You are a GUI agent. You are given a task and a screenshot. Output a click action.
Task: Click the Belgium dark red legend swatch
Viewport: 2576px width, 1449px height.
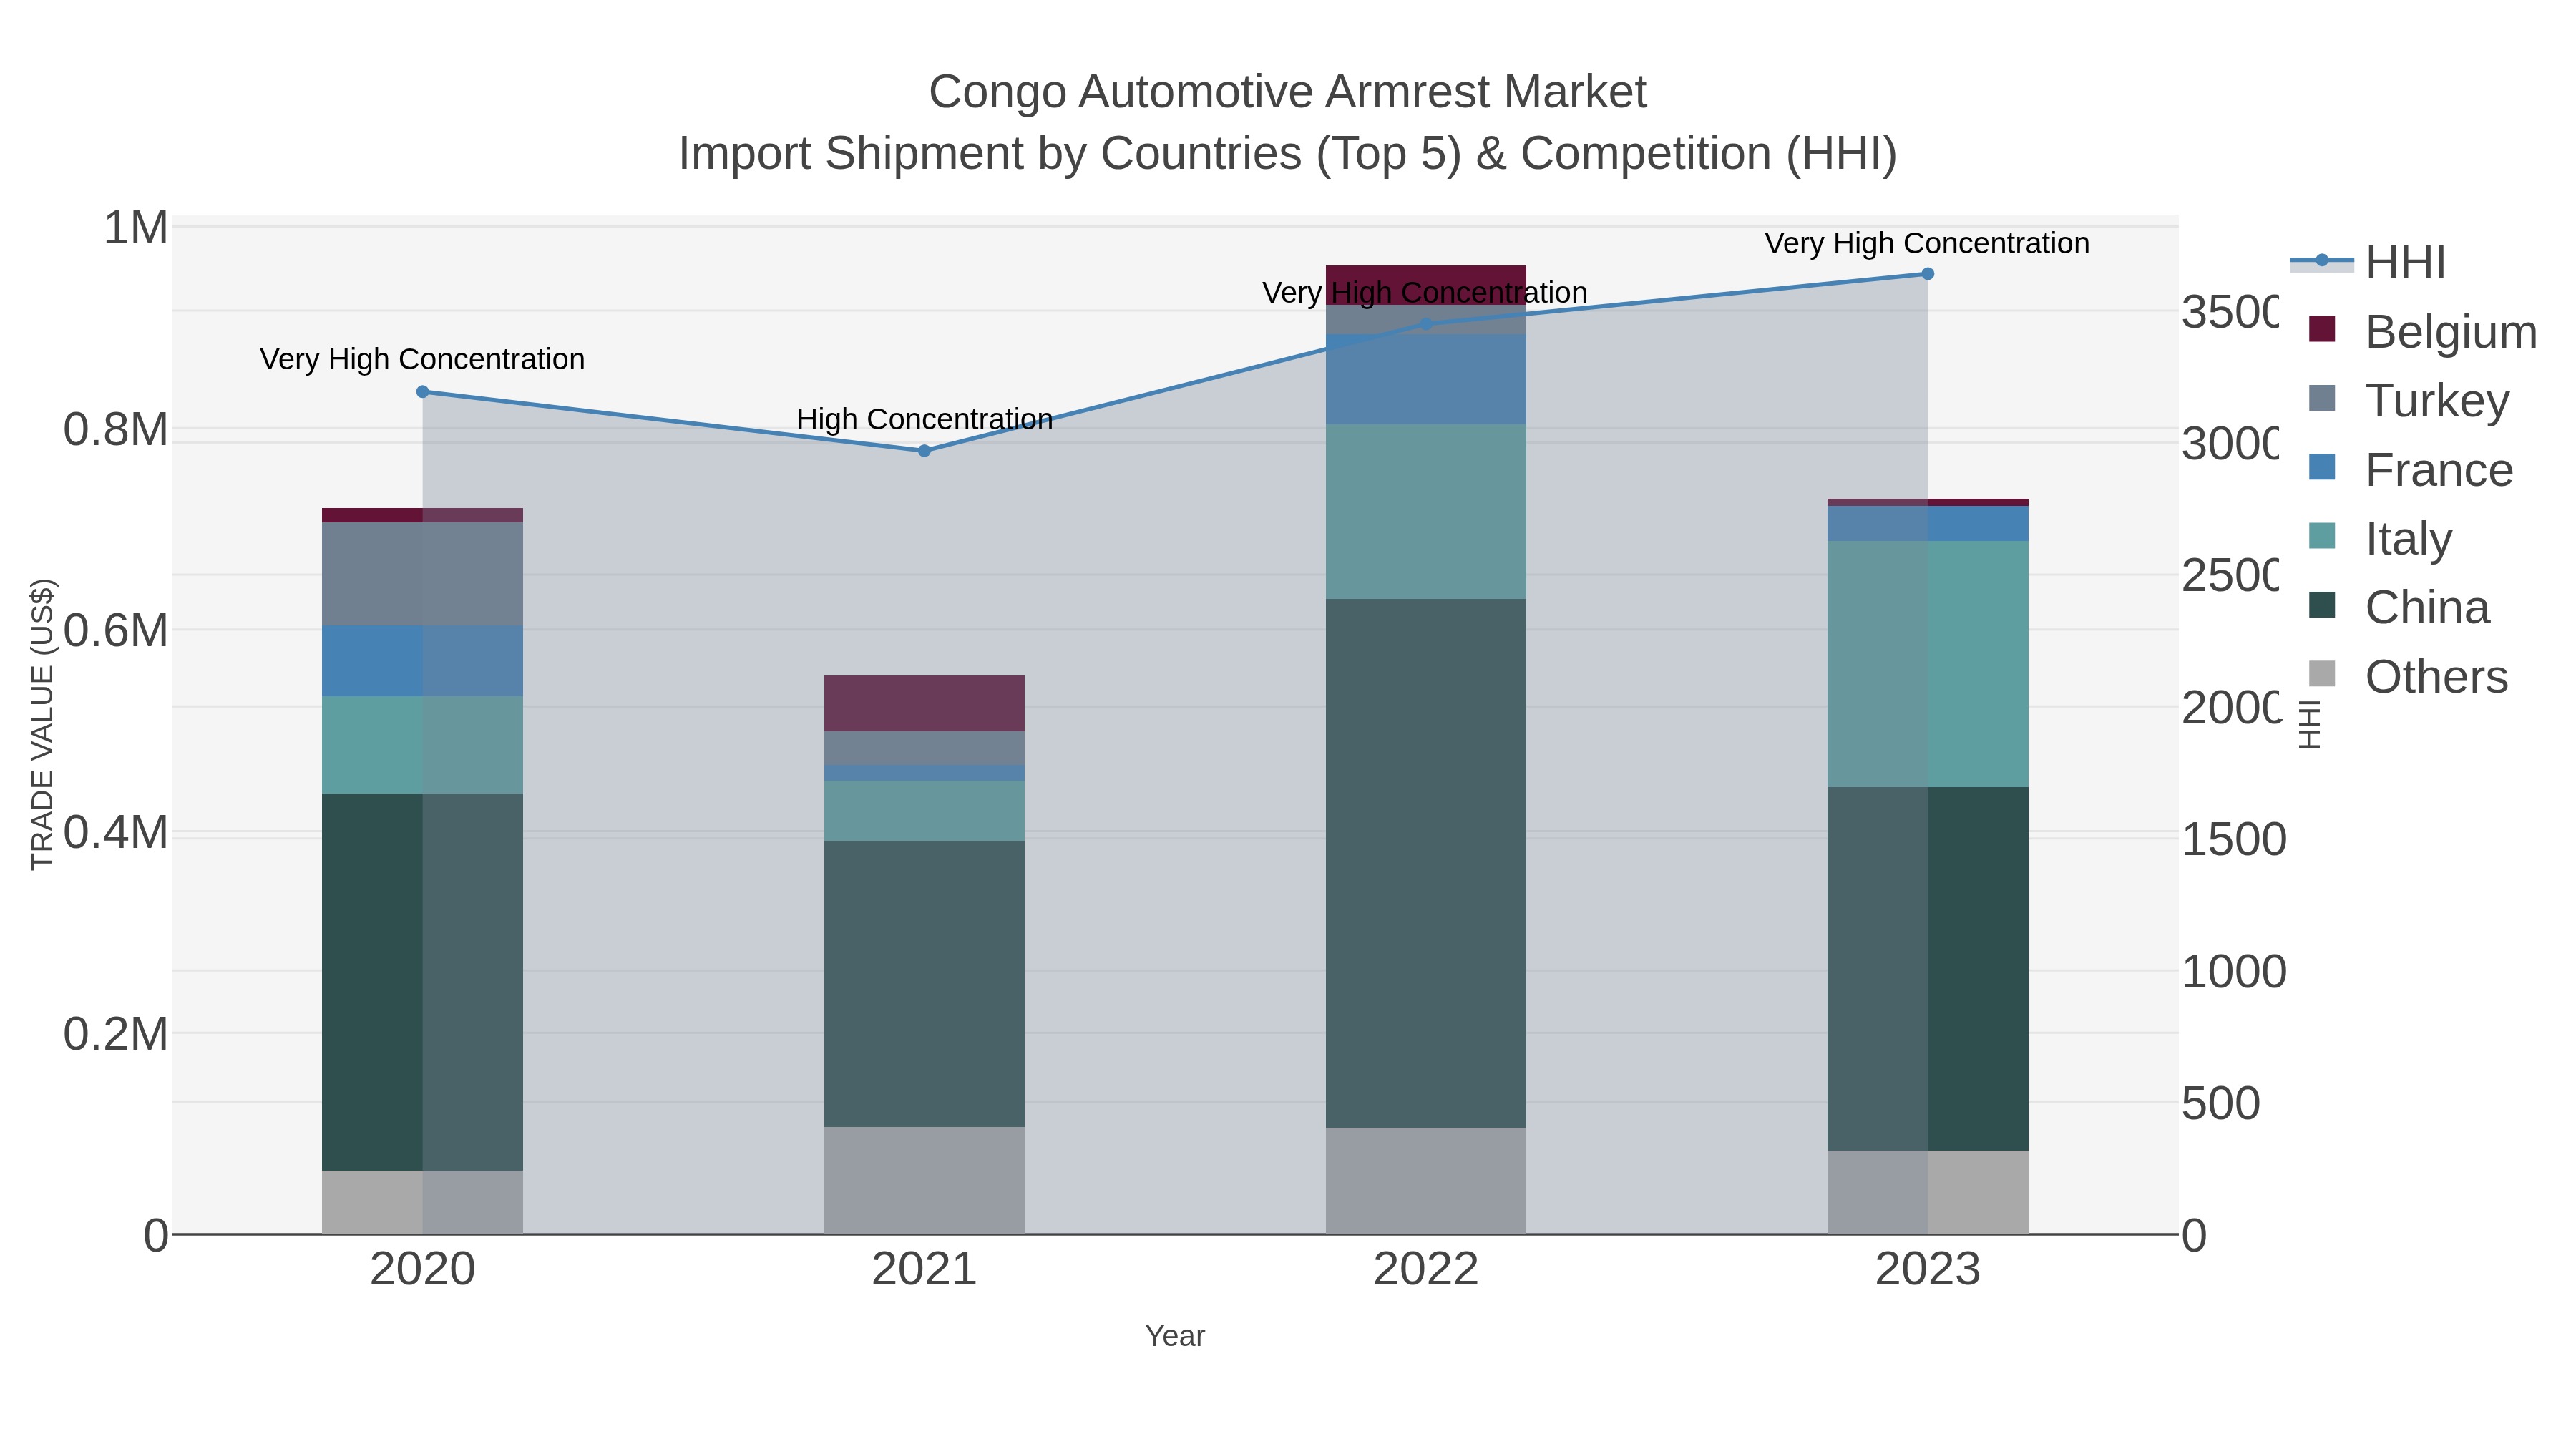tap(2322, 329)
